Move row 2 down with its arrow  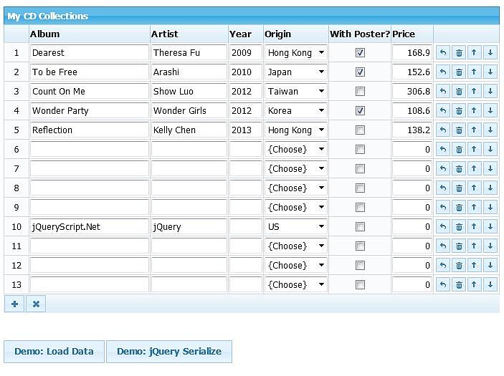pos(490,72)
